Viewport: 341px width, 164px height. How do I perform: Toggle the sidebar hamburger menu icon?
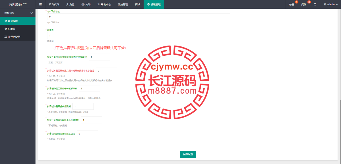[x=40, y=5]
